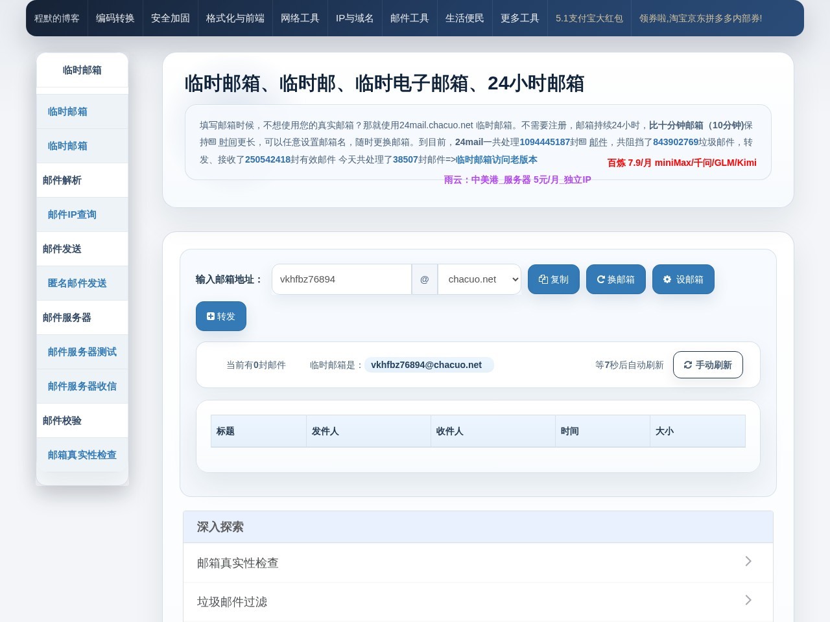Click the 当前有0封邮件 status text
Viewport: 830px width, 622px height.
point(256,365)
